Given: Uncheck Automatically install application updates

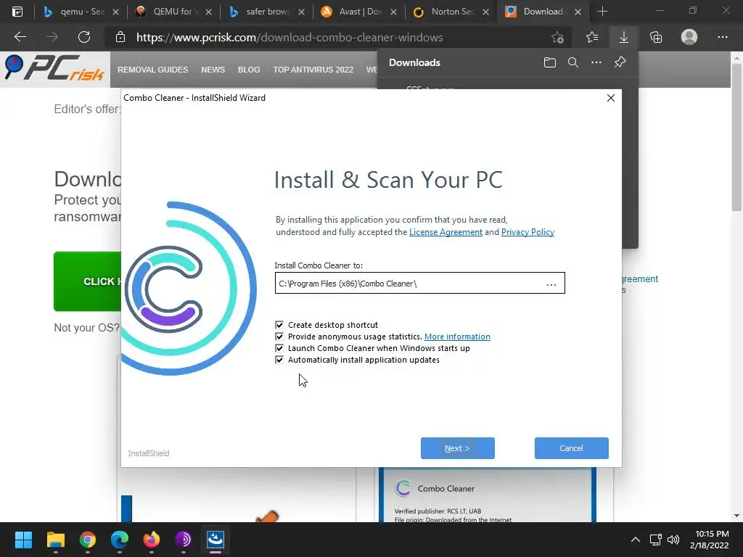Looking at the screenshot, I should [279, 360].
